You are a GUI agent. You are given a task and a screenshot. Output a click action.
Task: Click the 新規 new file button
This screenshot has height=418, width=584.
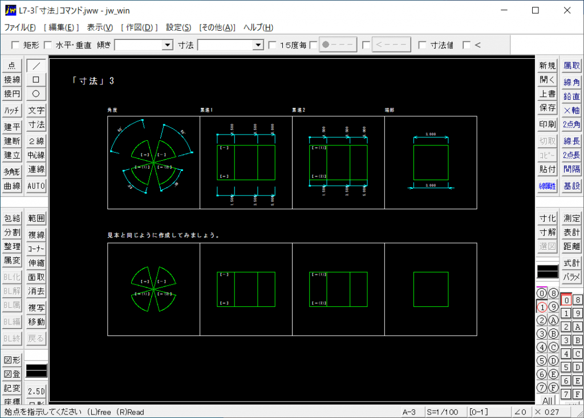point(547,66)
